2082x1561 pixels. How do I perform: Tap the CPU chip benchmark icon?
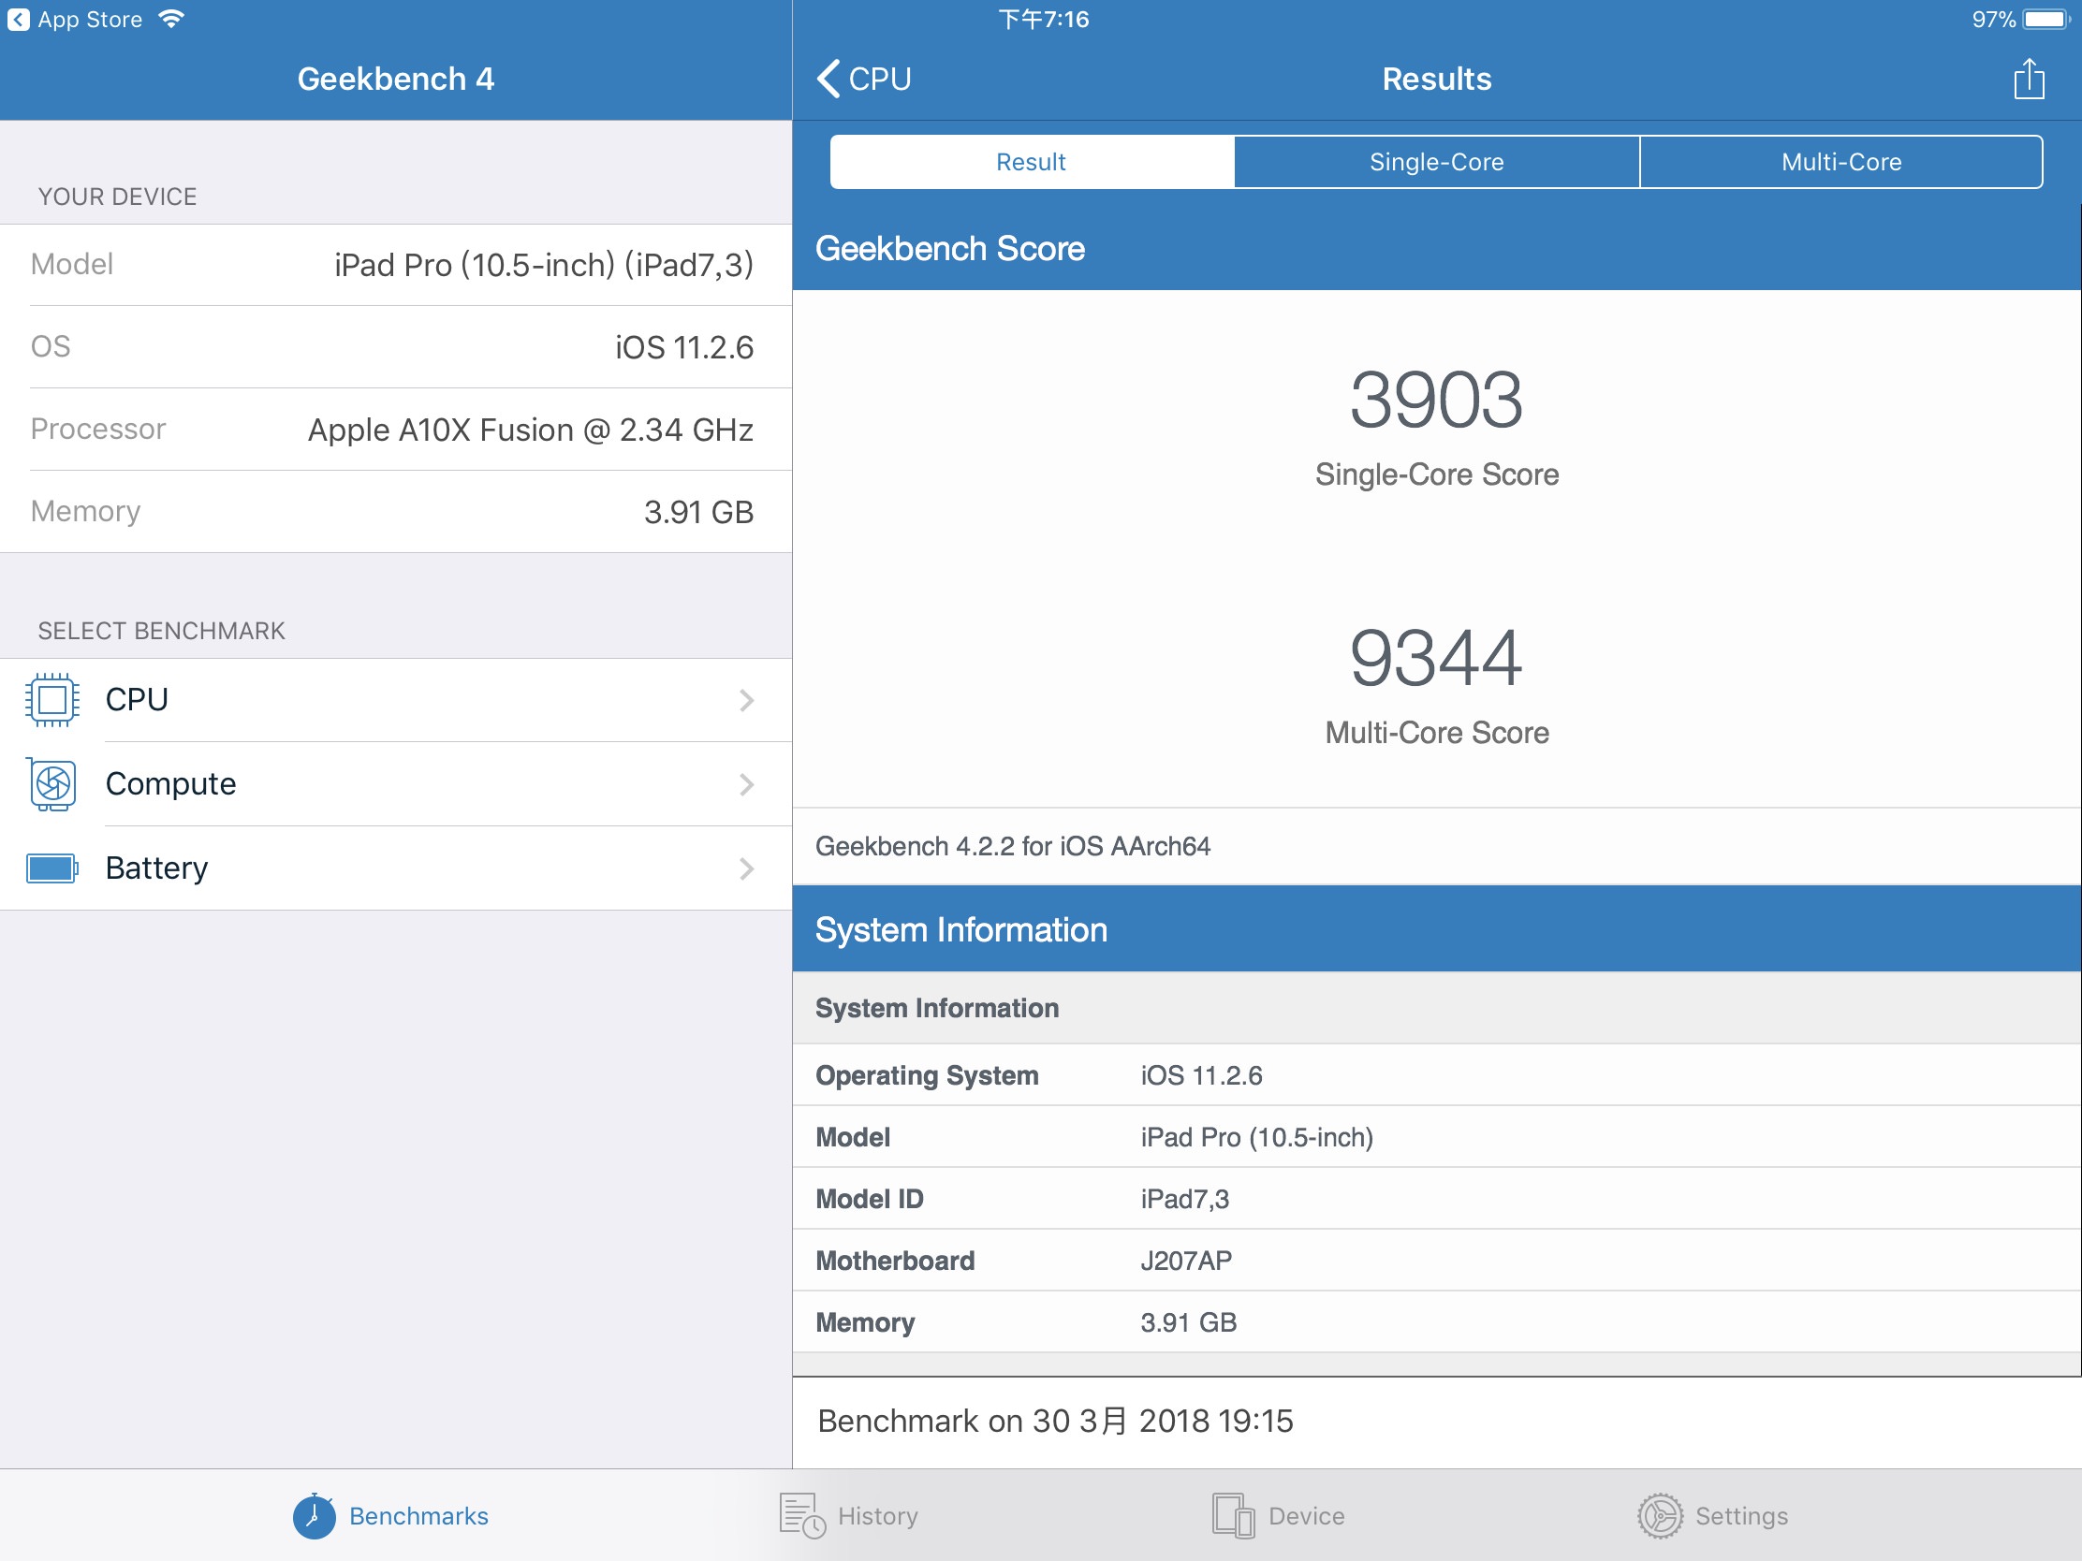(x=52, y=700)
